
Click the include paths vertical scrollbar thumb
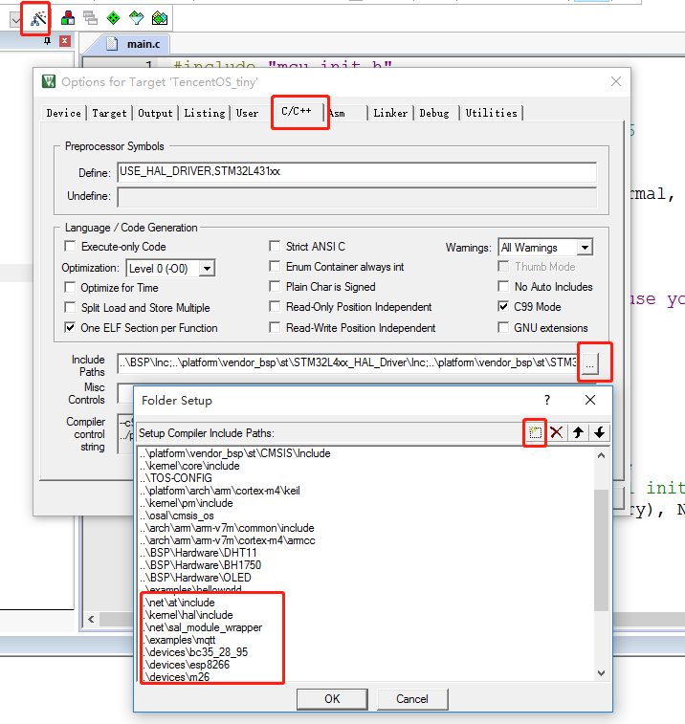601,550
